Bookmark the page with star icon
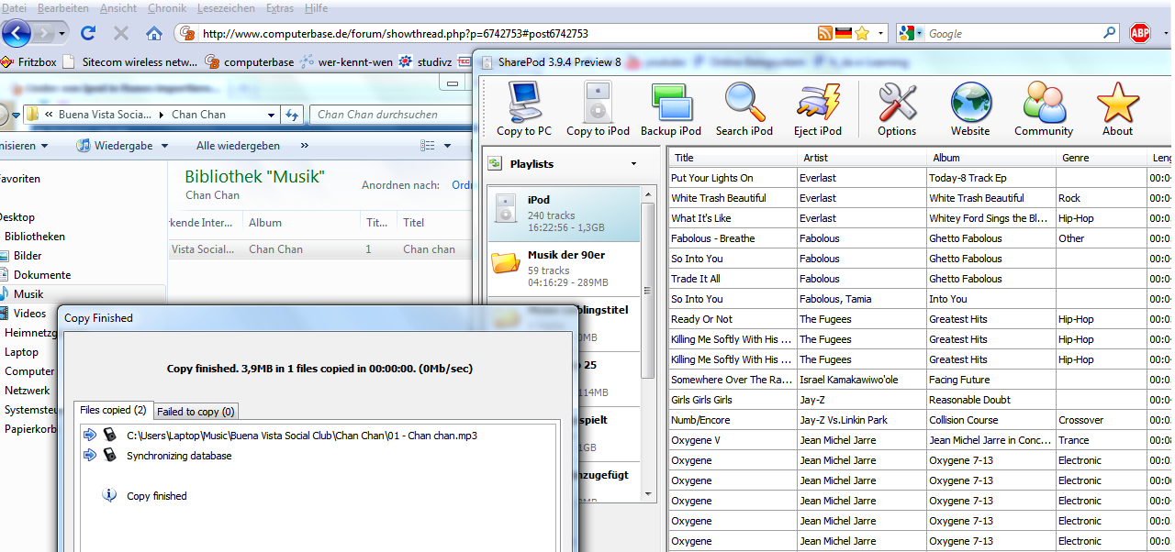The width and height of the screenshot is (1175, 552). pos(862,33)
